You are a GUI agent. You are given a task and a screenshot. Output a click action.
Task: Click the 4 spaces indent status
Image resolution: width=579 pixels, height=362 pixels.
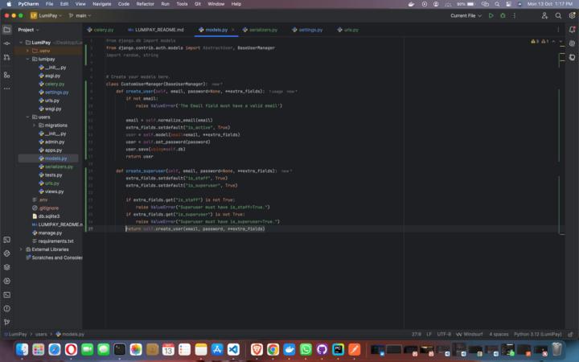(499, 334)
